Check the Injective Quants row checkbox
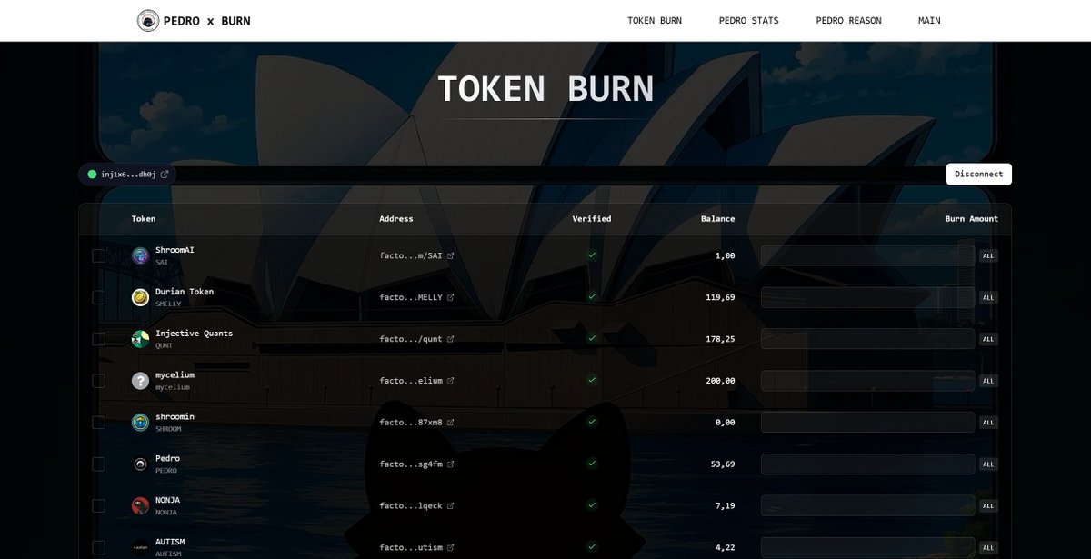 tap(98, 339)
